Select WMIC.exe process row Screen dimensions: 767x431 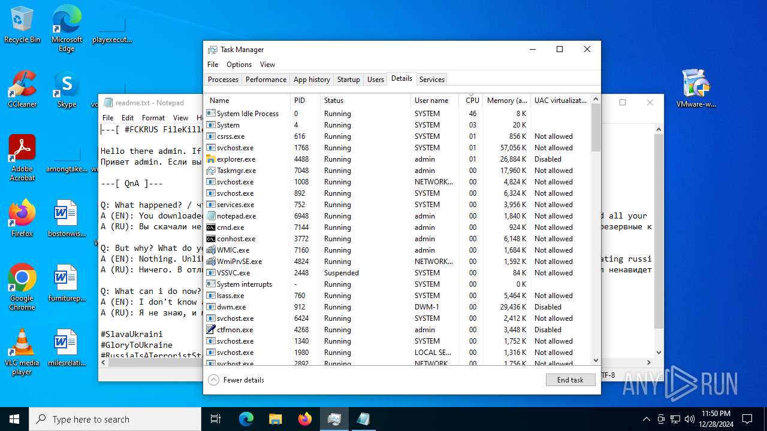(x=398, y=250)
